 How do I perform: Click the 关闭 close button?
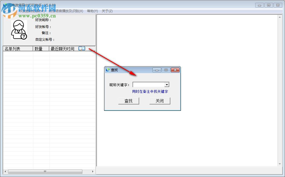pos(160,101)
